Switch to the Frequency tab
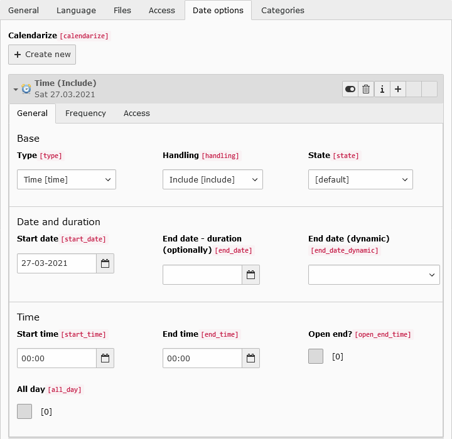This screenshot has width=452, height=439. click(x=85, y=114)
